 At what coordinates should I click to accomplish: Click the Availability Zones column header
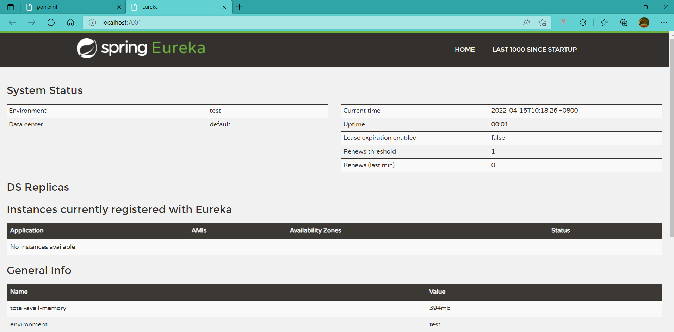pyautogui.click(x=315, y=231)
